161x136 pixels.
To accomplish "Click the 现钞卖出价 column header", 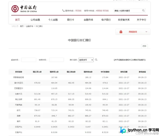I will [x=88, y=72].
